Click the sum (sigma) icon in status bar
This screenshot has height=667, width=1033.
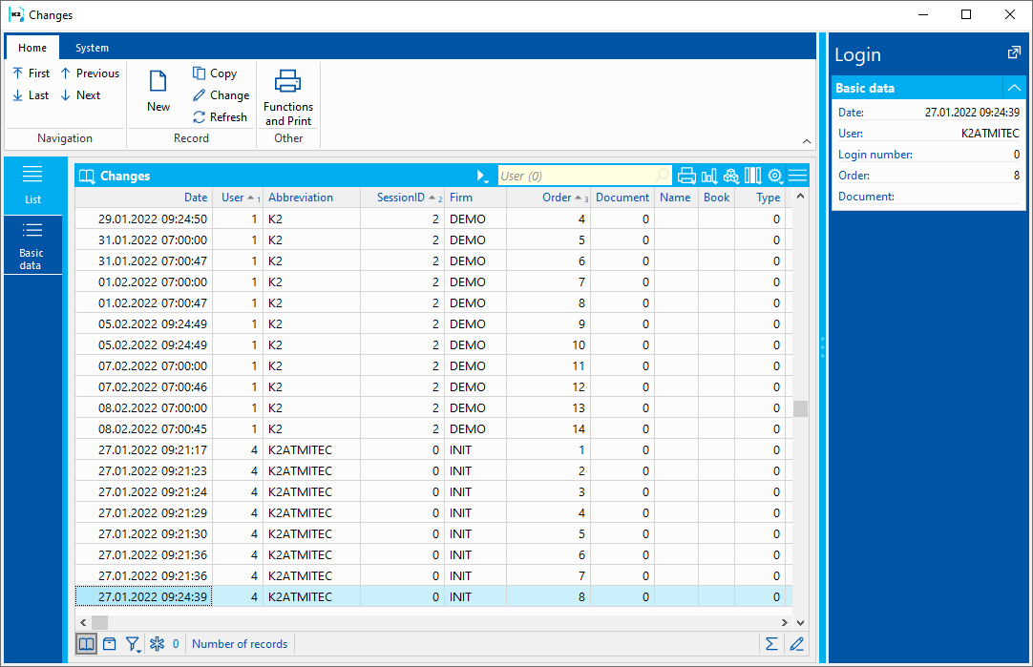point(771,644)
